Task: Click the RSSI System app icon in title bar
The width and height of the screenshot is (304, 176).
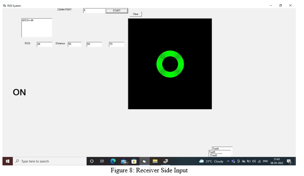Action: pos(5,6)
